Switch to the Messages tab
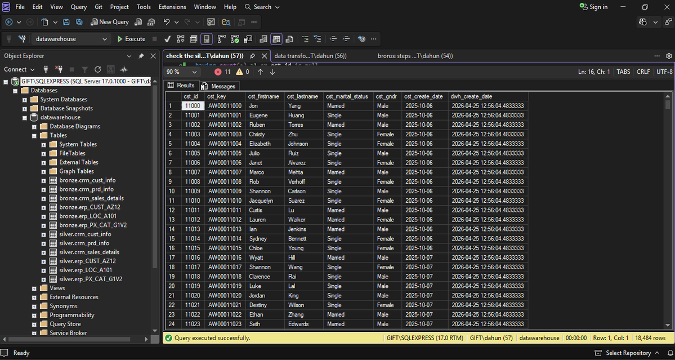This screenshot has height=360, width=675. pos(219,86)
